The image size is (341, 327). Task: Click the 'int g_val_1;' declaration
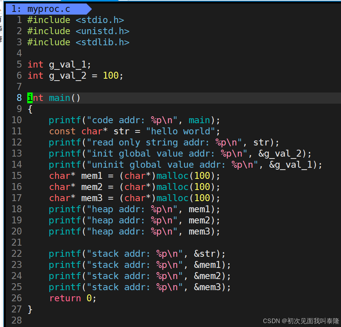(59, 64)
